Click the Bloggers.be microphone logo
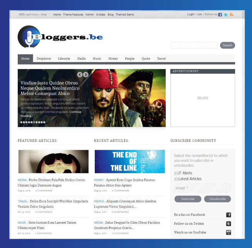Viewport: 252px width, 248px height. [x=60, y=37]
